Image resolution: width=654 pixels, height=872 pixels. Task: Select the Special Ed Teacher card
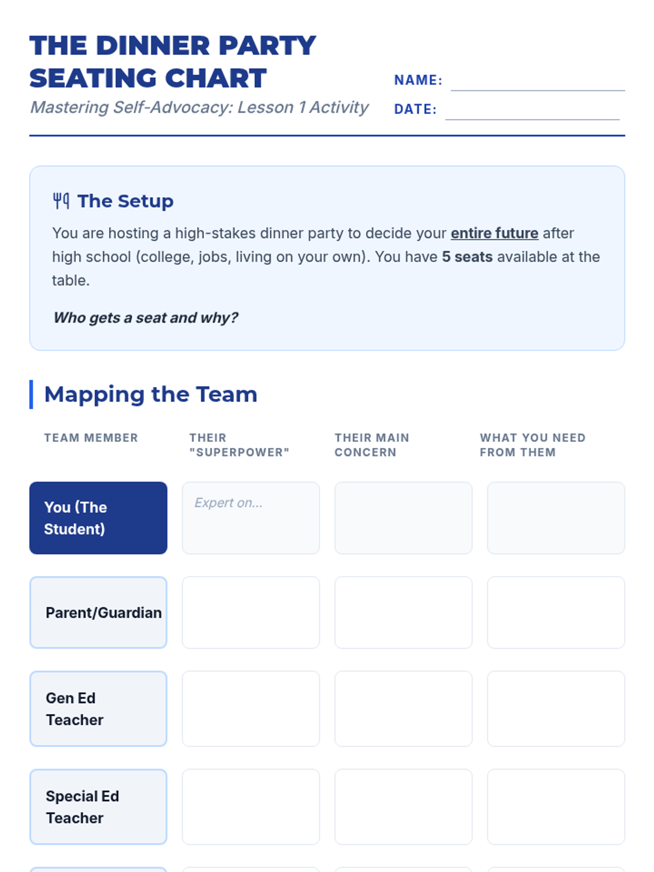tap(98, 807)
